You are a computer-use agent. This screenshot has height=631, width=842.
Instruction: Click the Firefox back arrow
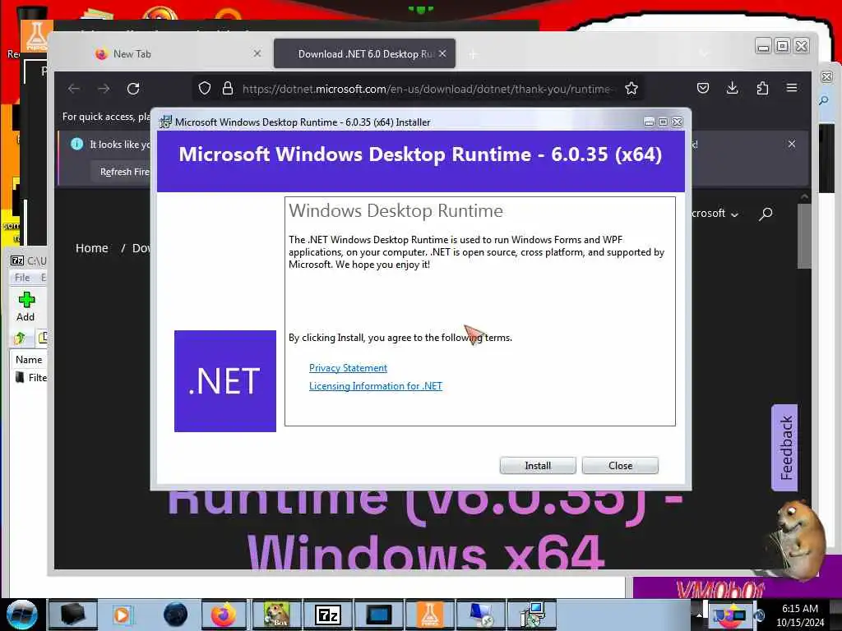coord(74,89)
